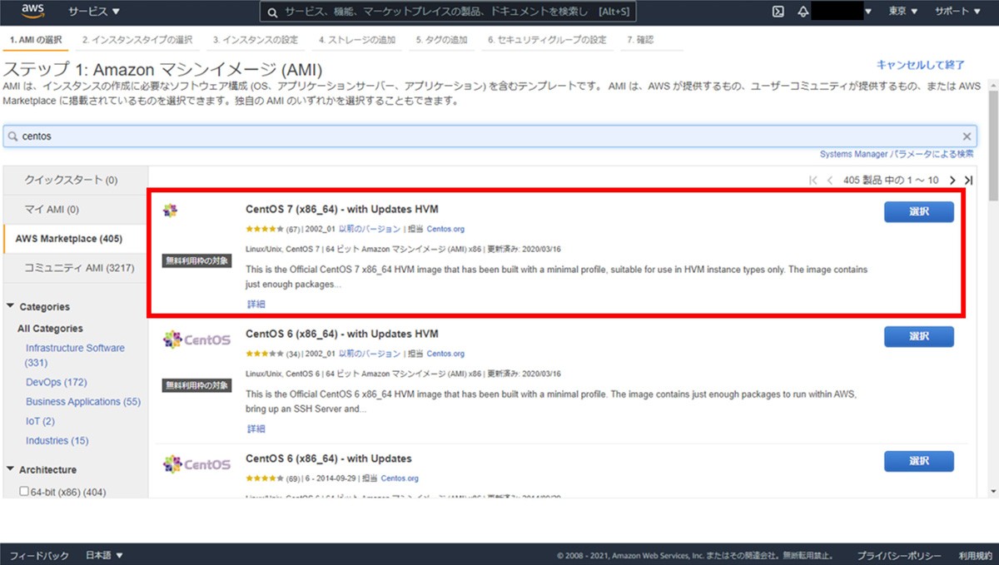The width and height of the screenshot is (999, 565).
Task: Select the 7. 確認 step tab
Action: 640,40
